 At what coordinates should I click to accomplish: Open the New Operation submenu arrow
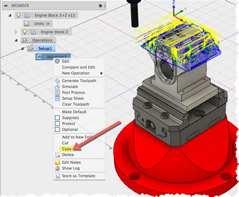pos(101,73)
